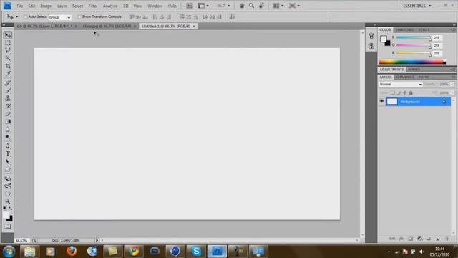458x258 pixels.
Task: Select the Blur tool
Action: [x=8, y=129]
